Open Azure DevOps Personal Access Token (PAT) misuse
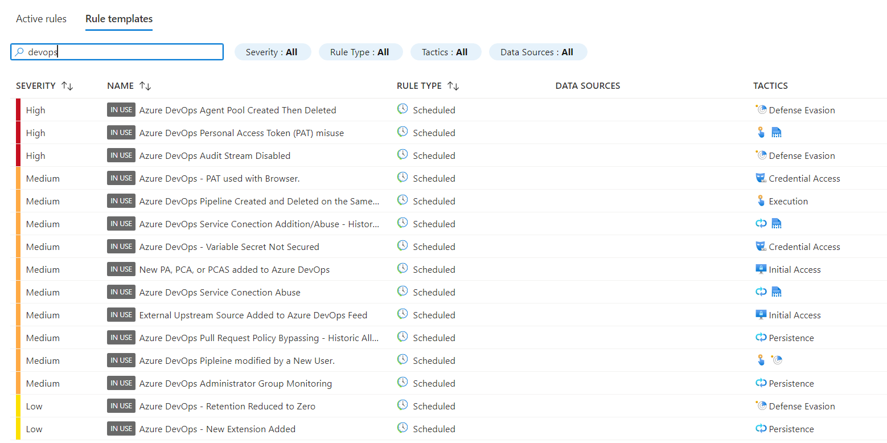Screen dimensions: 887x443 pyautogui.click(x=241, y=133)
